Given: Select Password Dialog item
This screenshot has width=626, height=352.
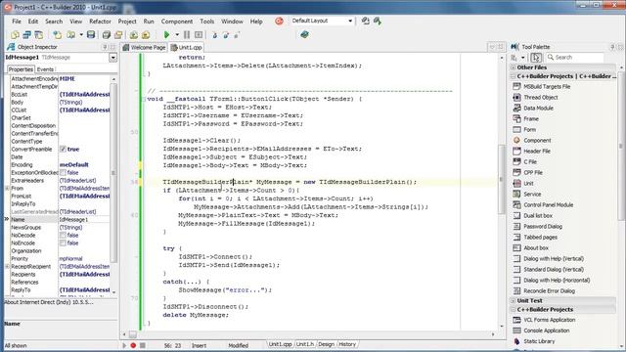Looking at the screenshot, I should point(543,227).
